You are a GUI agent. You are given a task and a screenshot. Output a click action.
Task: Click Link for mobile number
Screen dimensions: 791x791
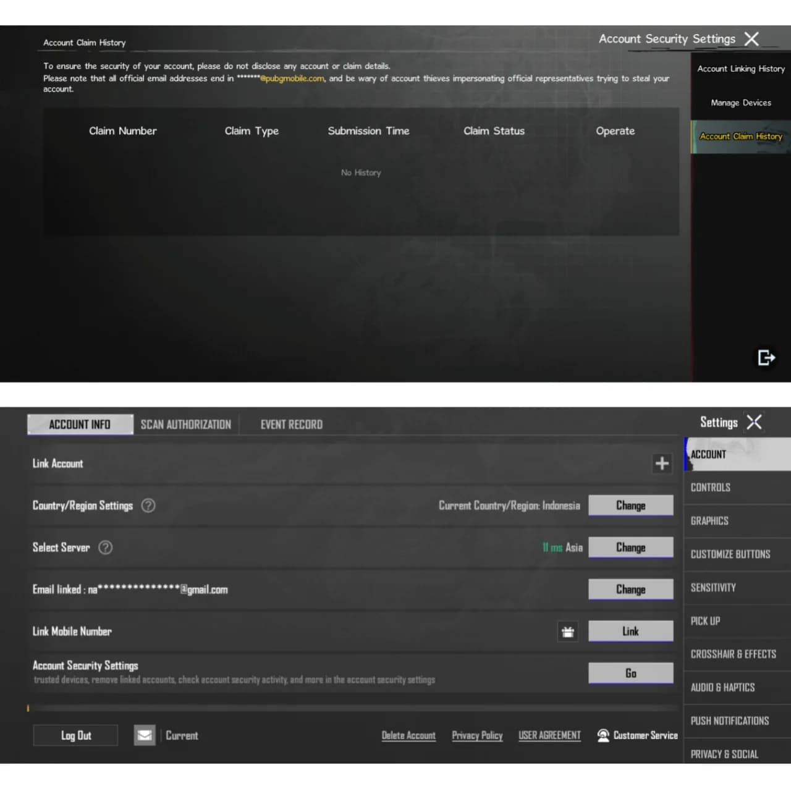[x=631, y=632]
